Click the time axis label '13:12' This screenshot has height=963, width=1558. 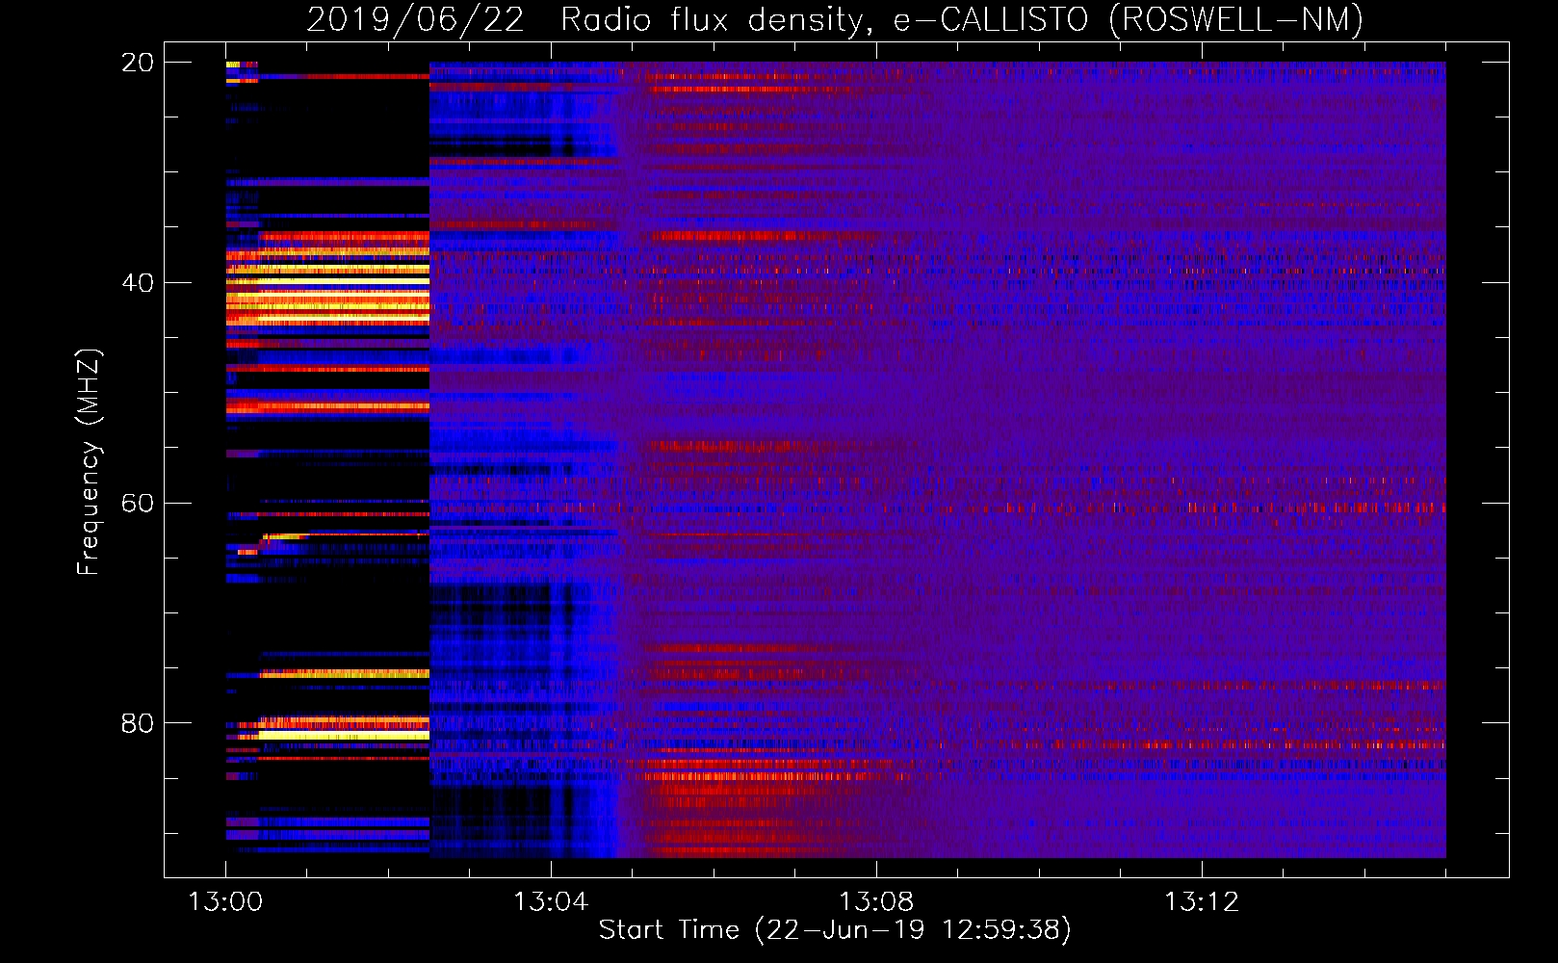click(1202, 901)
